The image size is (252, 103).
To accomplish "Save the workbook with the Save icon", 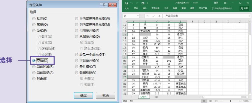I will 127,3.
